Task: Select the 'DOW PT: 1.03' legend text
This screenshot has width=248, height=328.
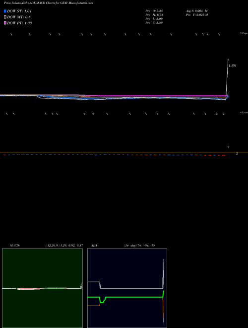Action: pyautogui.click(x=19, y=23)
